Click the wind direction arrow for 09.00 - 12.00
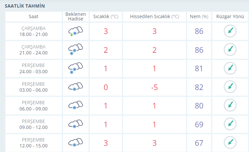Image resolution: width=249 pixels, height=152 pixels. 230,124
